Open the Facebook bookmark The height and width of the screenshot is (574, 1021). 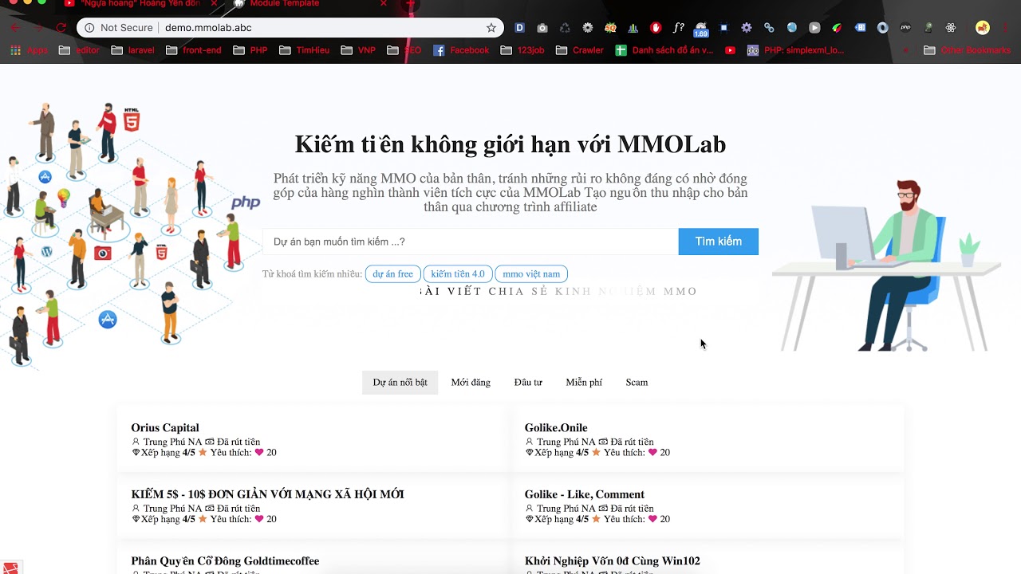pos(461,50)
